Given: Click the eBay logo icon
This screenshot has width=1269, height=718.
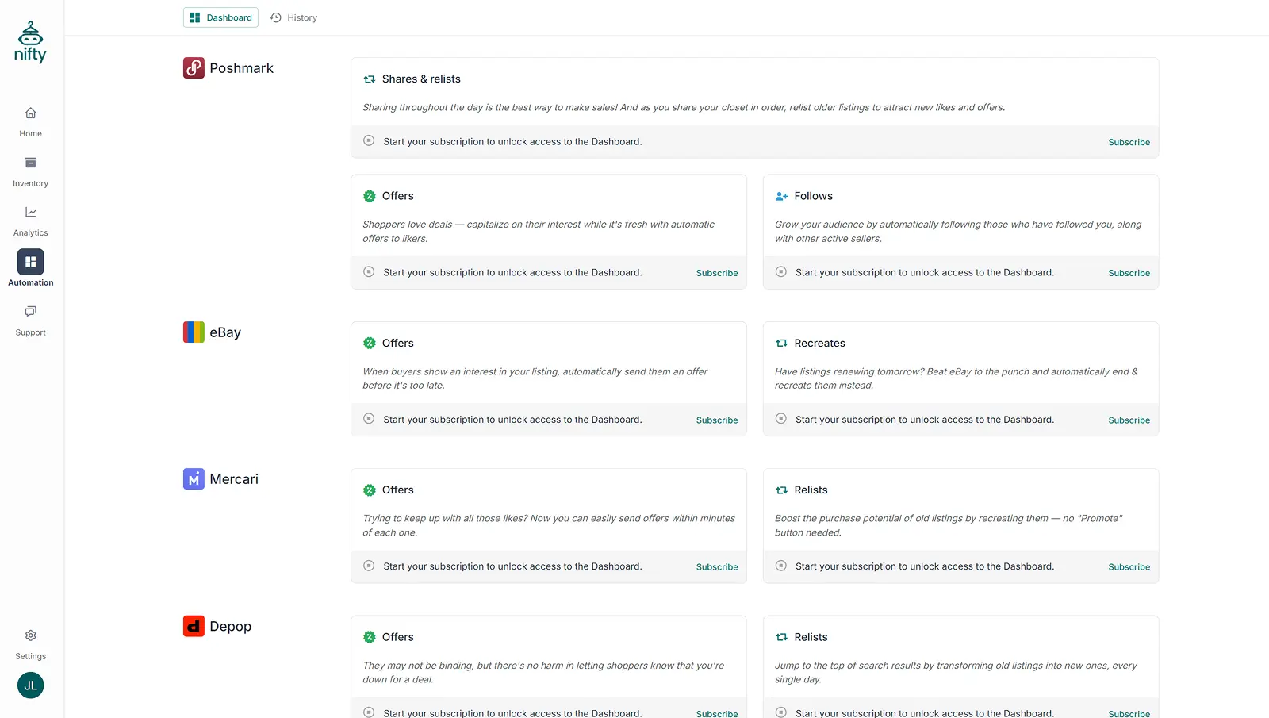Looking at the screenshot, I should (x=194, y=332).
